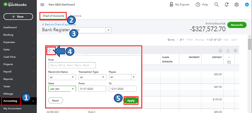Image resolution: width=252 pixels, height=113 pixels.
Task: Switch to the Reconcile tab
Action: [75, 16]
